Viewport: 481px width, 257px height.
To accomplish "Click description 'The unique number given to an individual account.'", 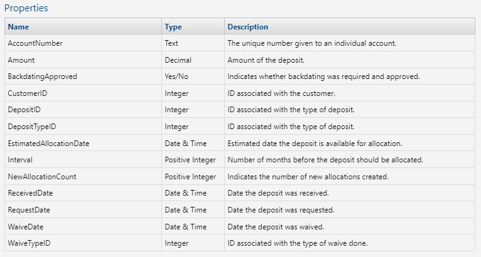I will click(x=312, y=43).
